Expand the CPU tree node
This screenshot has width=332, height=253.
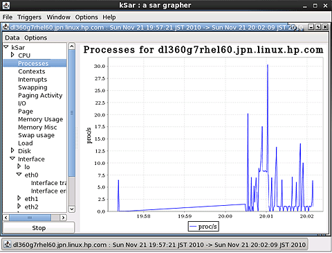[12, 55]
